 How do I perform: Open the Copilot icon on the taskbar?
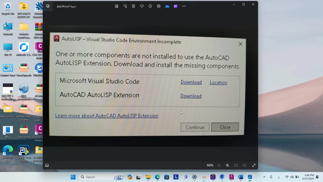coord(130,177)
